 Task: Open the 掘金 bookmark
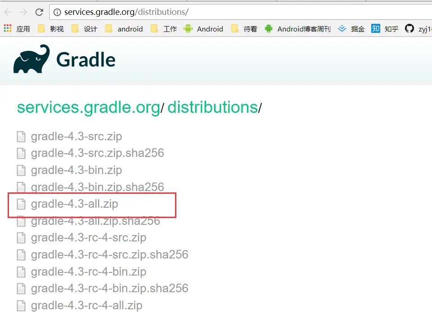pyautogui.click(x=351, y=29)
